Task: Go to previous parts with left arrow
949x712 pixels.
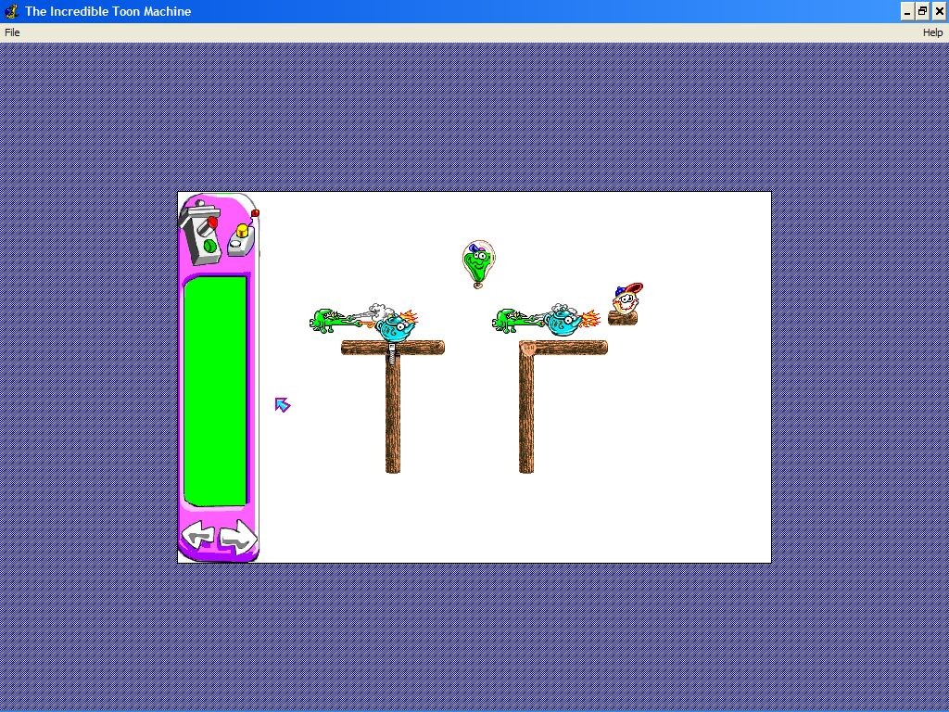Action: pyautogui.click(x=198, y=536)
